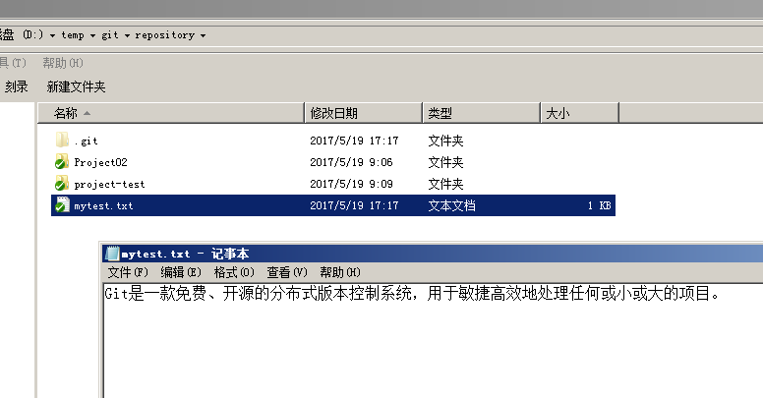Select the Project02 folder name
This screenshot has height=398, width=763.
(x=100, y=162)
